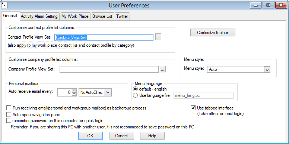This screenshot has width=289, height=144.
Task: Switch to Activity Alarm Setting tab
Action: click(x=39, y=16)
